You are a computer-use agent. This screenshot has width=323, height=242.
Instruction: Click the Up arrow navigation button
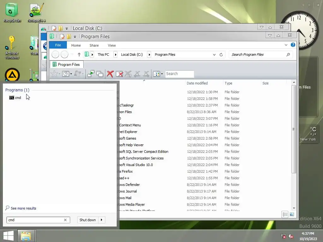coord(79,55)
